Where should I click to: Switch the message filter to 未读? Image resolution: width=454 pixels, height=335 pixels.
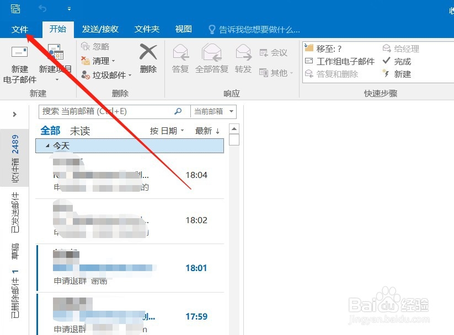click(x=79, y=131)
